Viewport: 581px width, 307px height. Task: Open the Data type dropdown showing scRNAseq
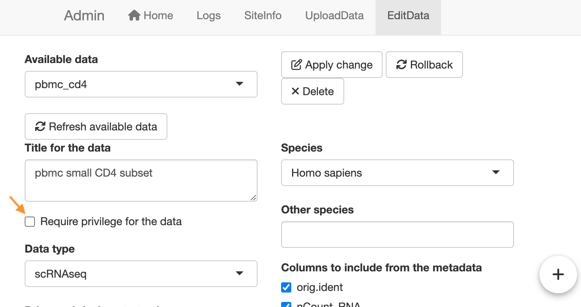(x=141, y=274)
